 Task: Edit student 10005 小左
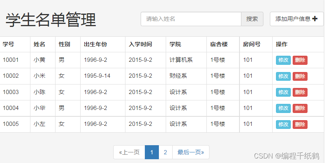click(x=283, y=124)
